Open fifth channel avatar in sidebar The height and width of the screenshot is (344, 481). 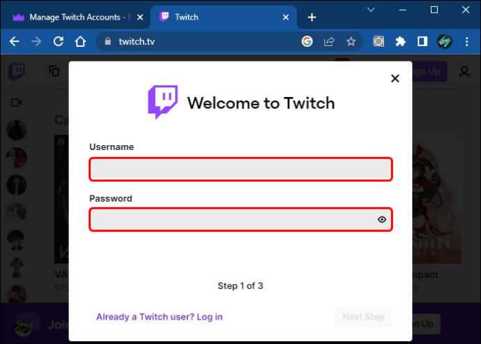tap(17, 240)
